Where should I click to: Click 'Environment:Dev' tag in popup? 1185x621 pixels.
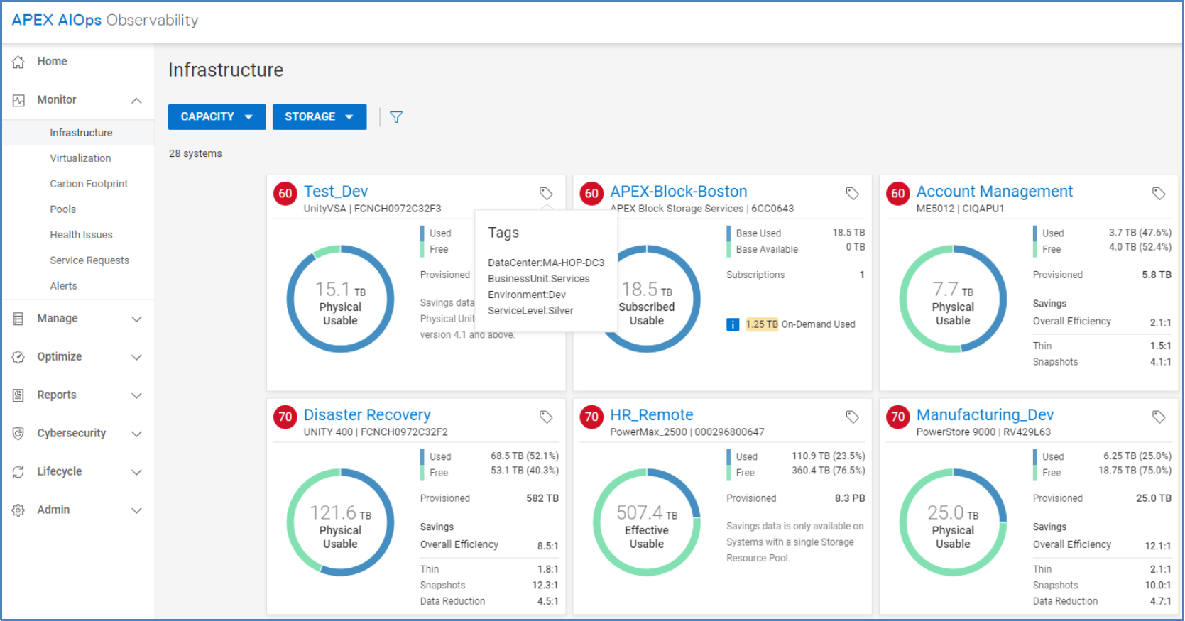[x=527, y=295]
